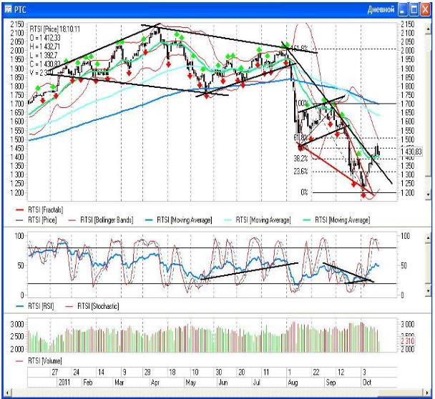The image size is (435, 399).
Task: Click the 1 700 label on the right price axis
Action: (408, 104)
